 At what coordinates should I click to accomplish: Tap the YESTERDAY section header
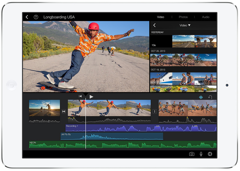tap(157, 32)
